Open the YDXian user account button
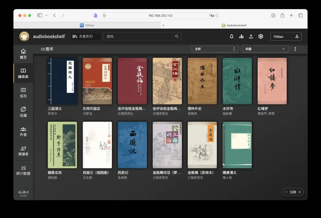 coord(286,36)
